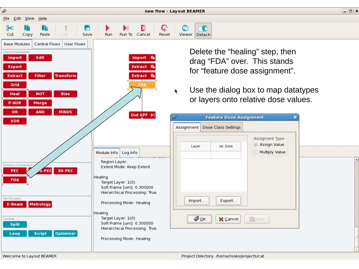Pick the Optimizer control module
359x269 pixels.
[66, 234]
